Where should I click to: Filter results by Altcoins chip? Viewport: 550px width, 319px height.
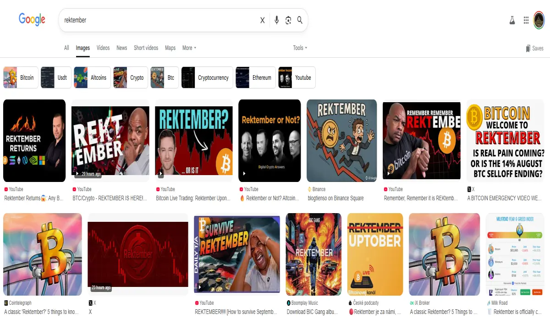pyautogui.click(x=92, y=77)
